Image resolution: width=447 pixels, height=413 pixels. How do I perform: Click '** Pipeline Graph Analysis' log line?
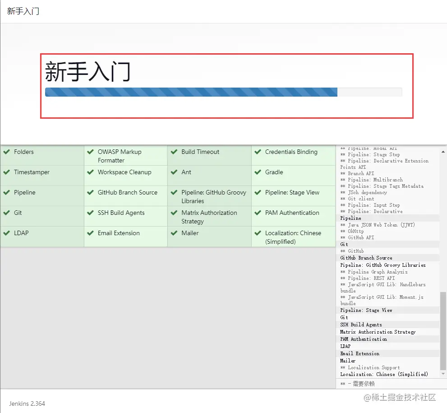[x=374, y=272]
